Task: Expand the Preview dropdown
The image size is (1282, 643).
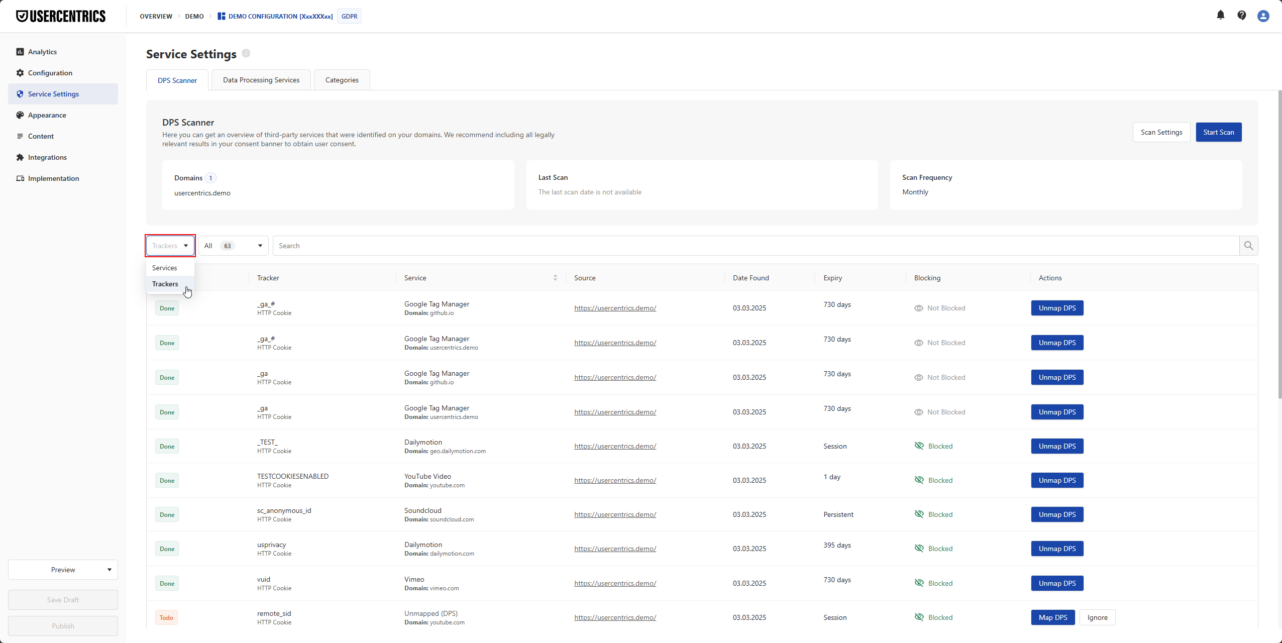Action: coord(63,570)
